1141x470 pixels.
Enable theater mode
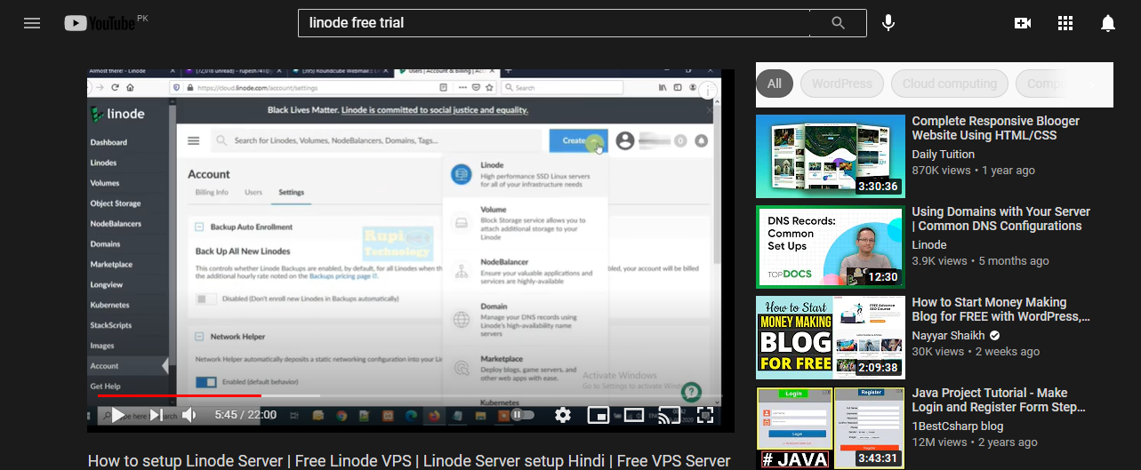(x=633, y=414)
